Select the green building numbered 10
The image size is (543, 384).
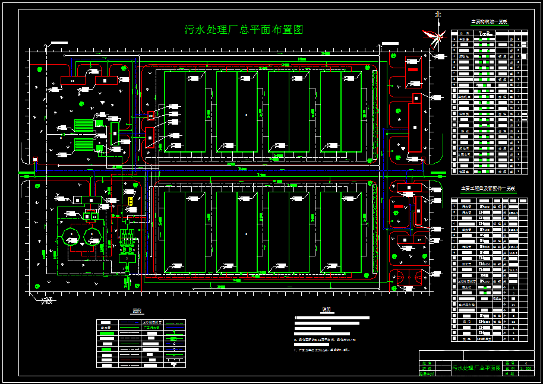click(x=94, y=217)
